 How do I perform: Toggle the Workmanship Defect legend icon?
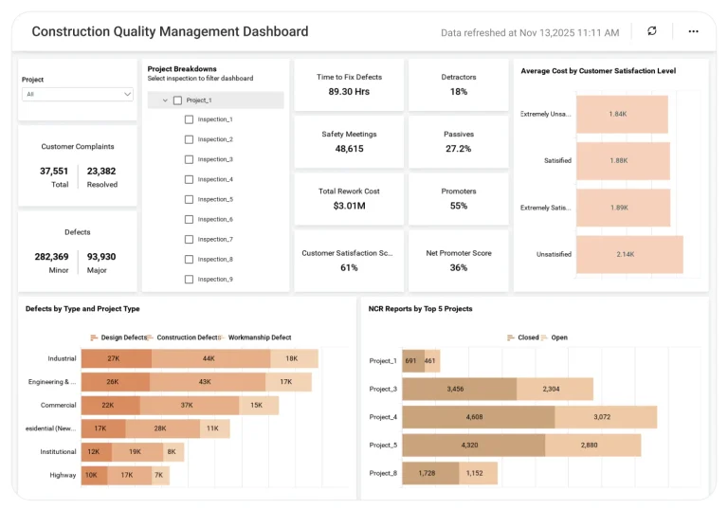(x=221, y=337)
